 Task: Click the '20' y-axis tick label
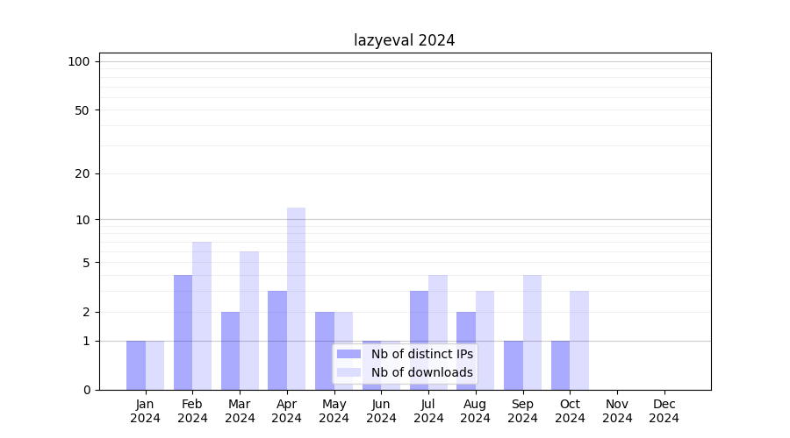click(83, 173)
